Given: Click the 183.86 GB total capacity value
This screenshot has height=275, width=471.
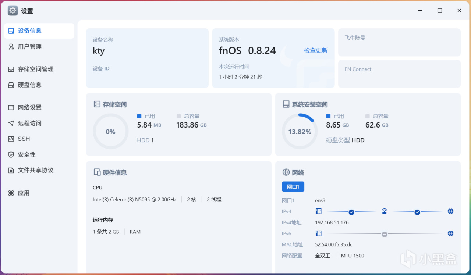Looking at the screenshot, I should click(x=191, y=125).
